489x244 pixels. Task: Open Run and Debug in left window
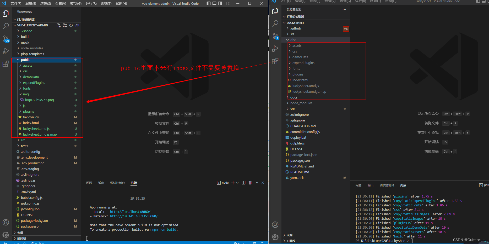click(x=6, y=51)
